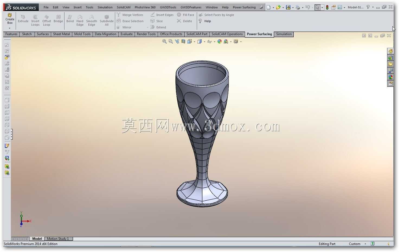Screen dimensions: 401x252
Task: Click Edit Appearance color ball icon
Action: (220, 41)
